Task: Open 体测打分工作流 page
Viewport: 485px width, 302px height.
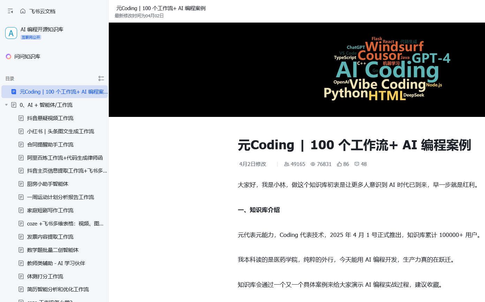Action: point(45,277)
